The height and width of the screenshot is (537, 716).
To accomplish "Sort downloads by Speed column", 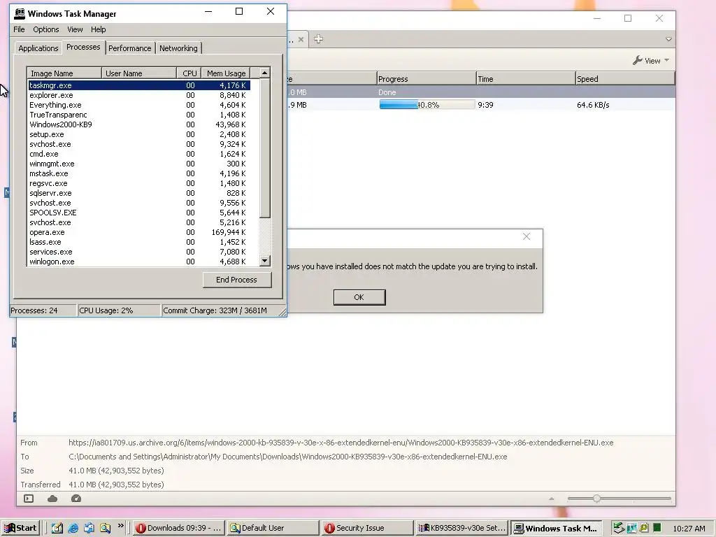I will coord(625,79).
